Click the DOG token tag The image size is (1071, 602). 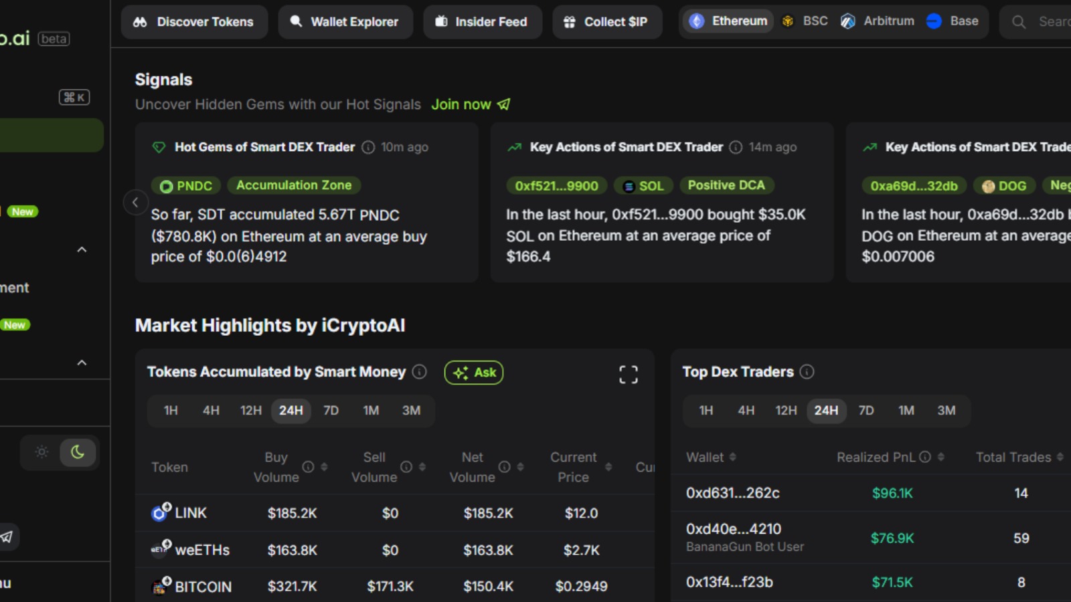click(x=1004, y=186)
